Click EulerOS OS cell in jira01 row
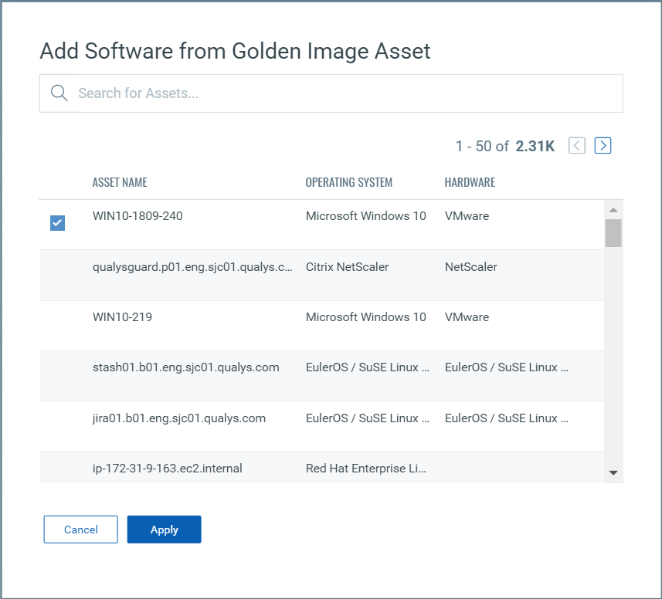The image size is (662, 599). tap(368, 418)
